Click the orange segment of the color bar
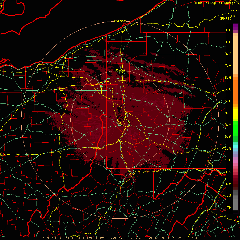 coord(235,92)
